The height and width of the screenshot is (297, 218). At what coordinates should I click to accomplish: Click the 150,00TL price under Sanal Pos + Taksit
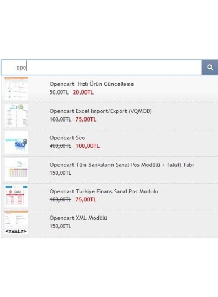61,173
